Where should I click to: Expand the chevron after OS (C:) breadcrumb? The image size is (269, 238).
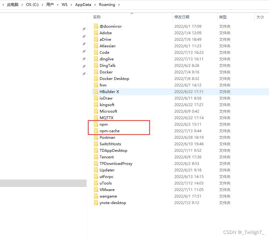(42, 5)
